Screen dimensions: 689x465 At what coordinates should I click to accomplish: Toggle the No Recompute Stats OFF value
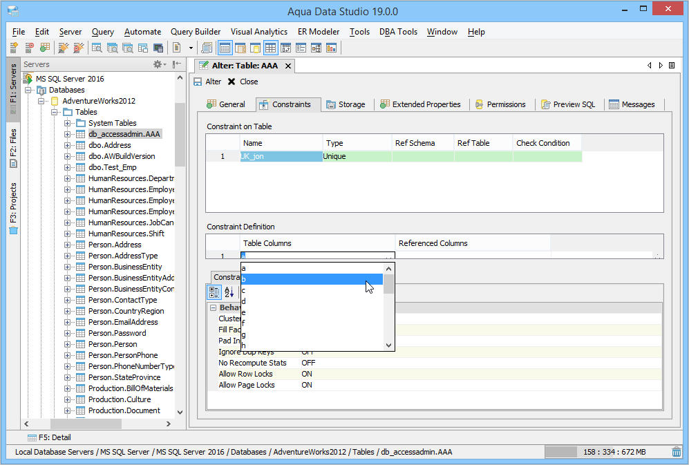pos(308,363)
